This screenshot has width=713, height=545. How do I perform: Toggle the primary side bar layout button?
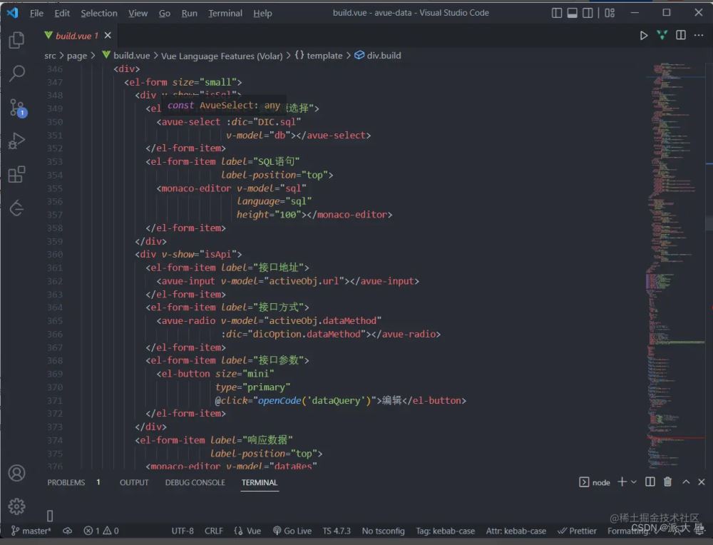point(556,13)
